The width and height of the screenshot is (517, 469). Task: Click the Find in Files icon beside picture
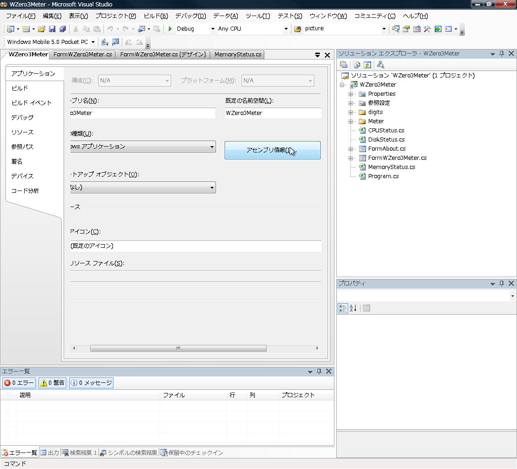(x=298, y=29)
